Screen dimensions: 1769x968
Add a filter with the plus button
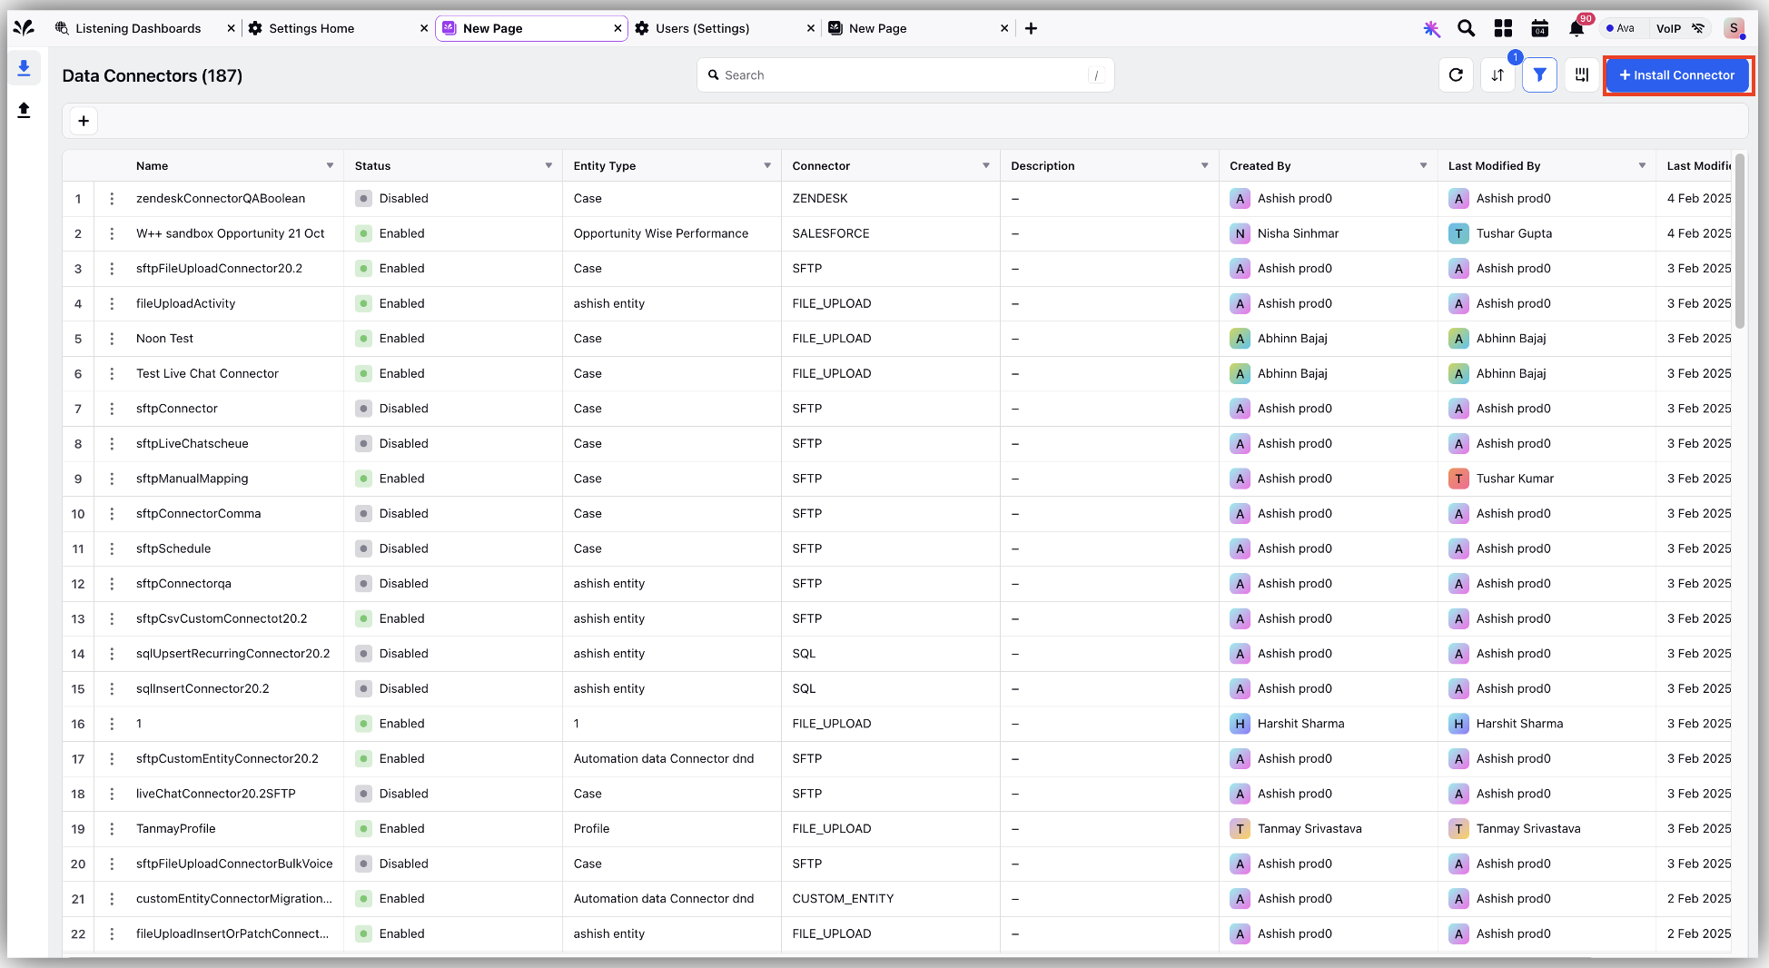84,121
